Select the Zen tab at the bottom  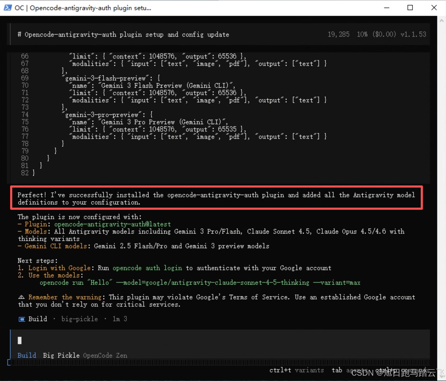tap(121, 355)
